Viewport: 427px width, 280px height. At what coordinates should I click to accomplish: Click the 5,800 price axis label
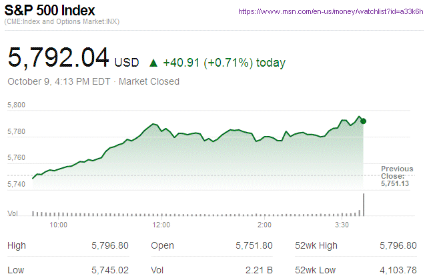(x=17, y=105)
